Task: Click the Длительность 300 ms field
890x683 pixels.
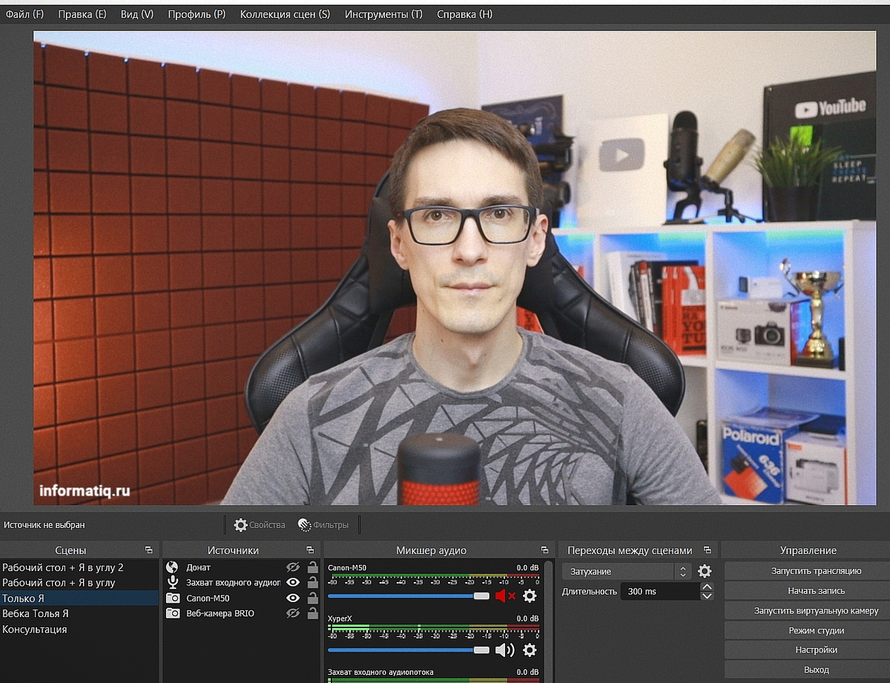Action: (660, 591)
